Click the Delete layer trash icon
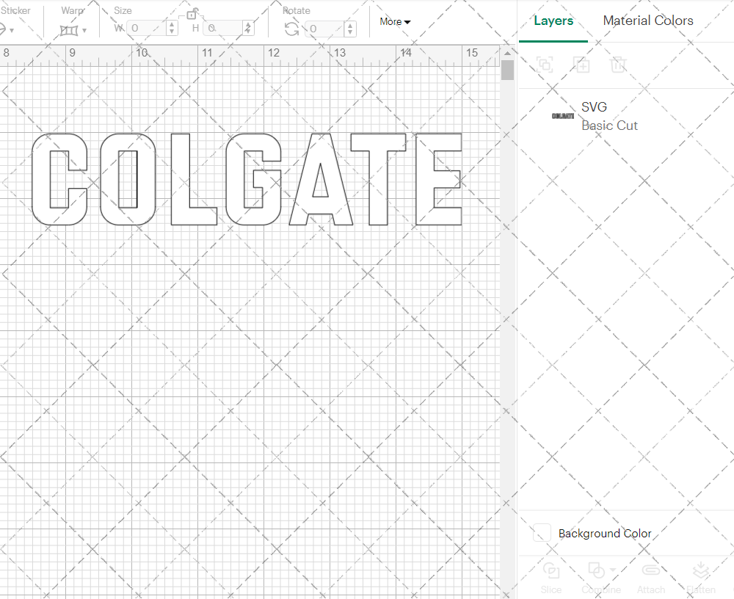This screenshot has width=734, height=599. (x=618, y=64)
